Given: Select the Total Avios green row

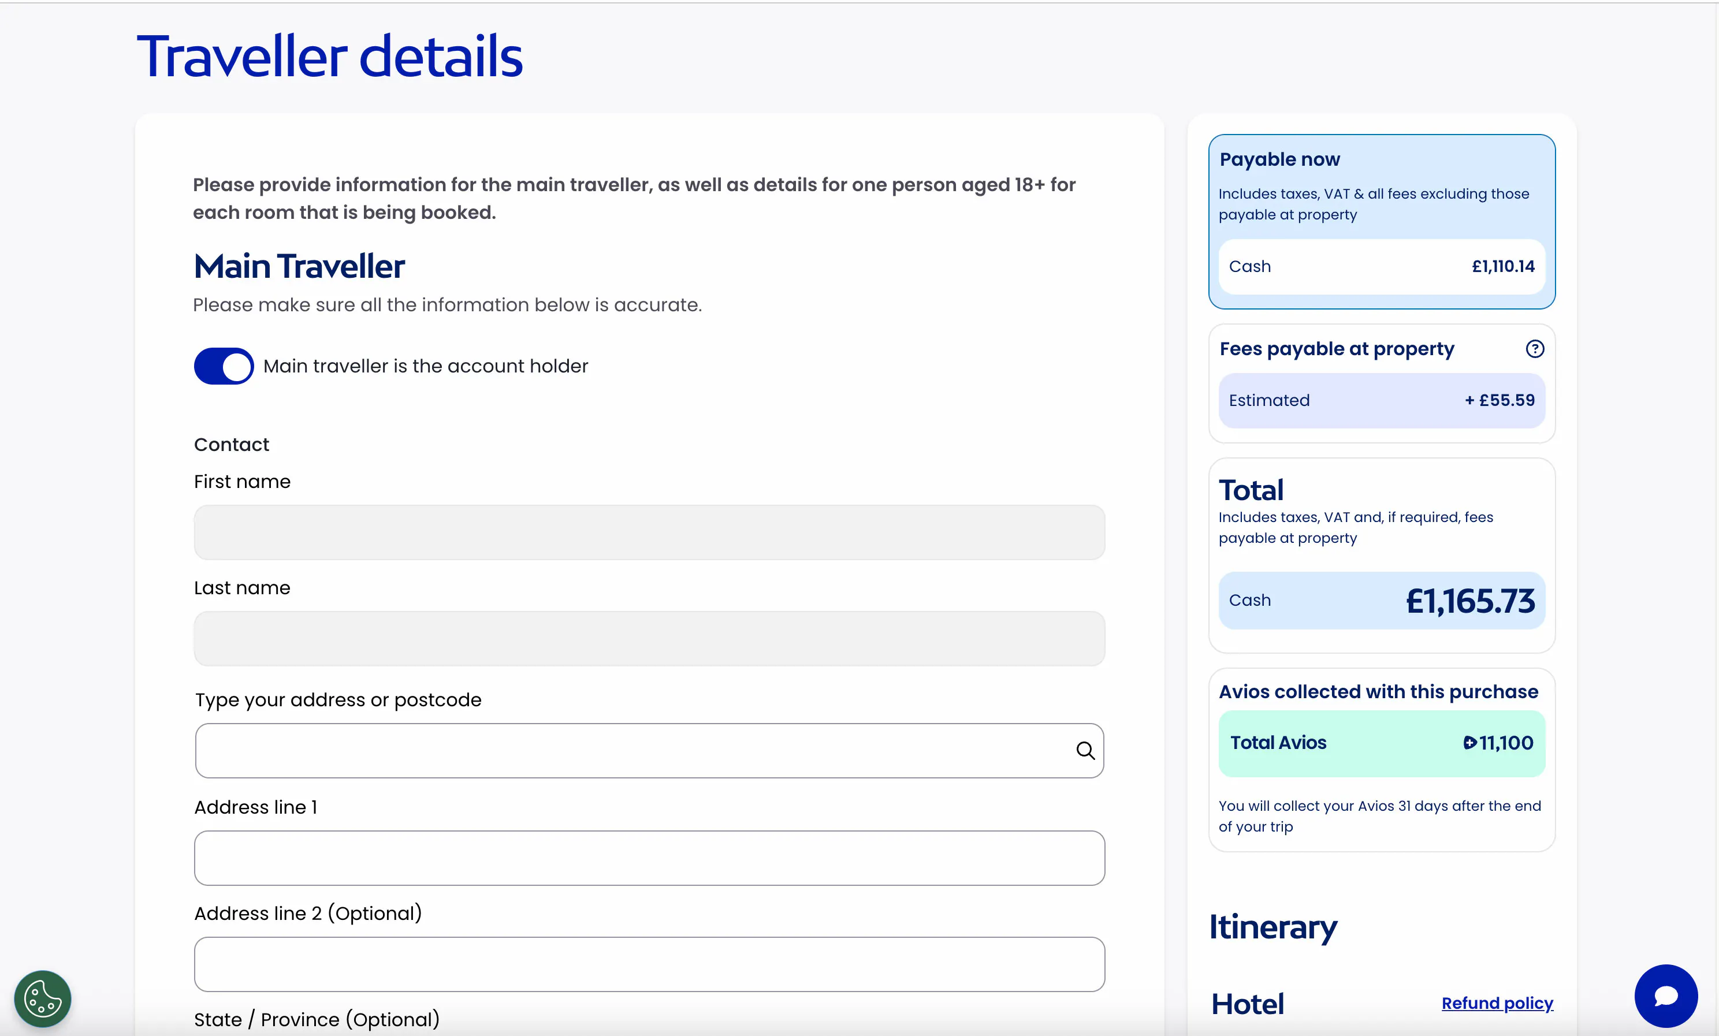Looking at the screenshot, I should (x=1381, y=743).
